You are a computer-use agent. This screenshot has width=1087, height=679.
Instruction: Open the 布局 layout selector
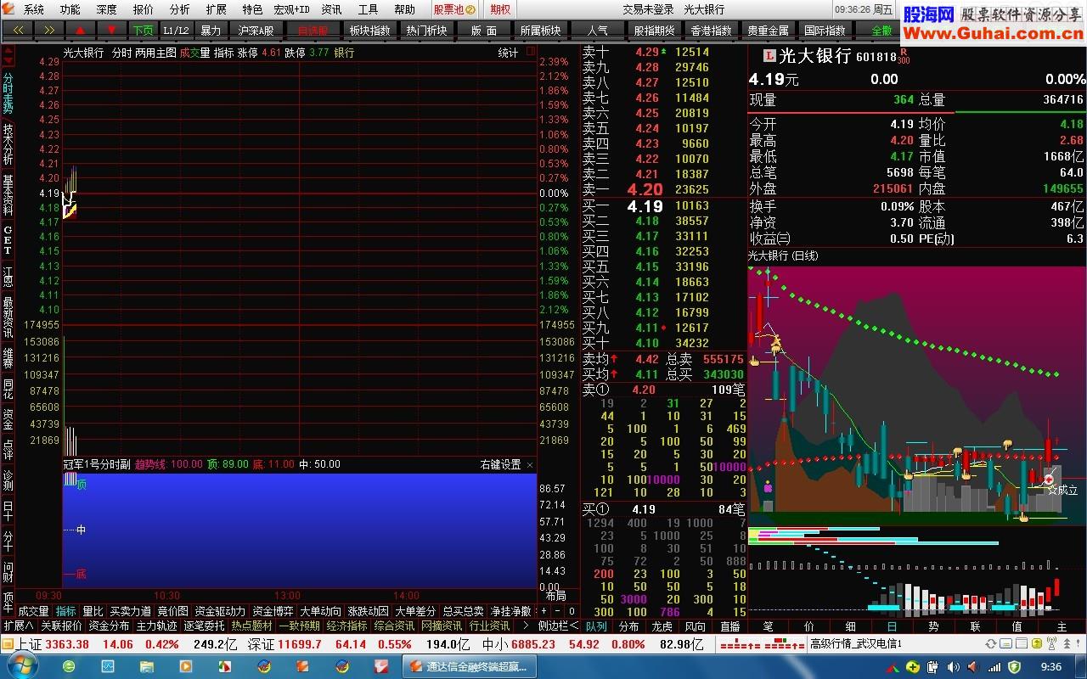[x=555, y=597]
